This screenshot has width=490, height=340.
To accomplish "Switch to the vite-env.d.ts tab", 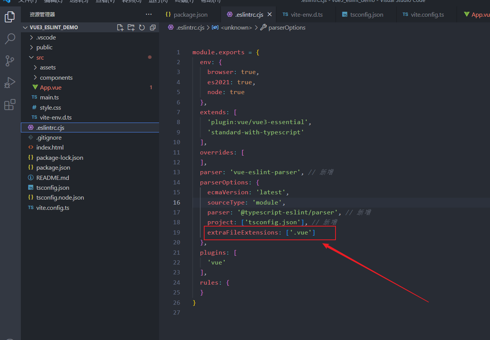I will [x=306, y=14].
